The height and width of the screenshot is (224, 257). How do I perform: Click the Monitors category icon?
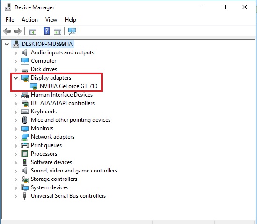click(25, 128)
